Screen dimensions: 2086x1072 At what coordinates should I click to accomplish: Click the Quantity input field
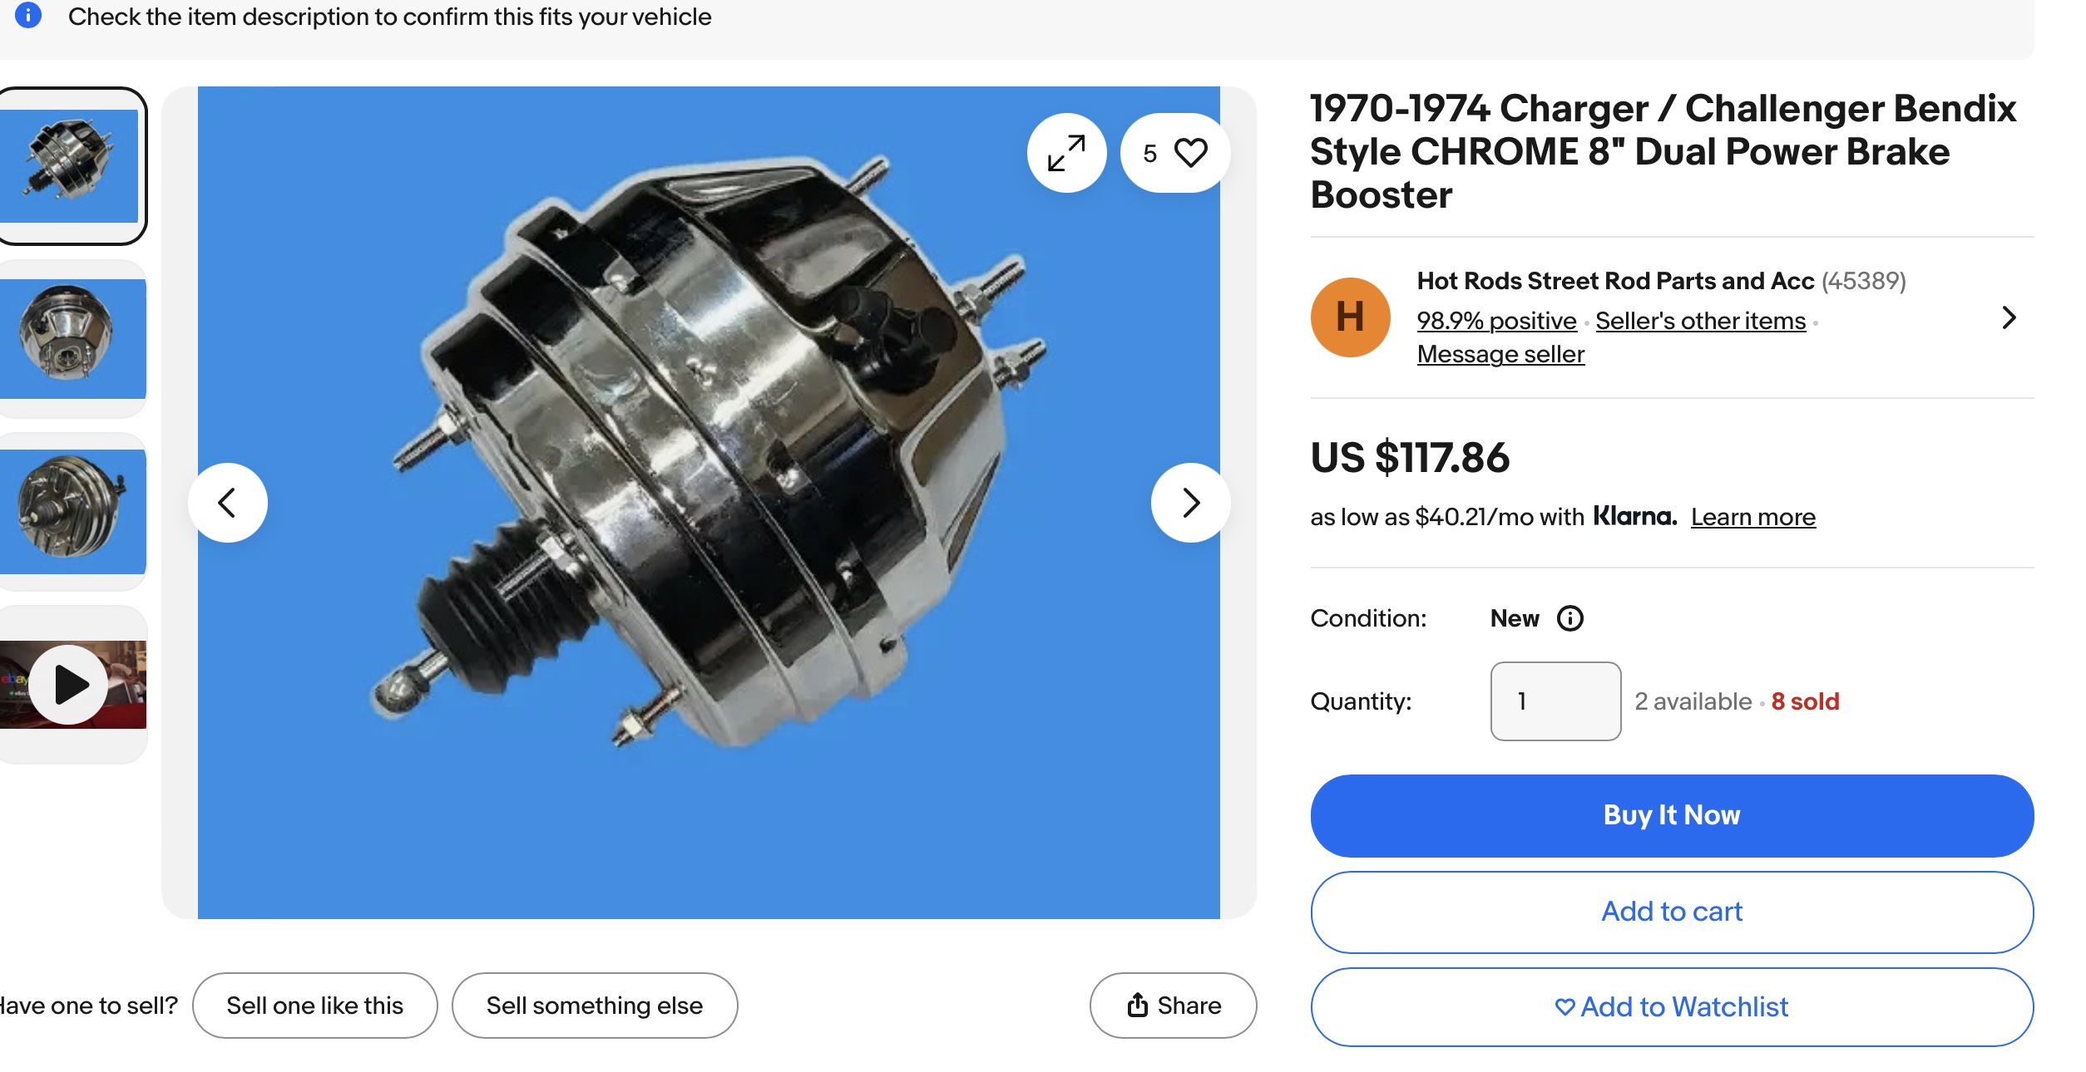(x=1555, y=701)
